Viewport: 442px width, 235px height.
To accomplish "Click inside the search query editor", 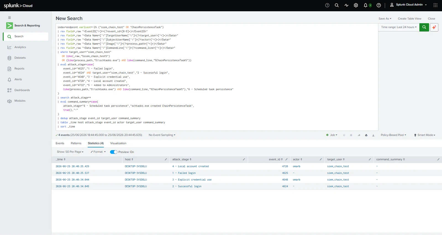I will pyautogui.click(x=217, y=77).
